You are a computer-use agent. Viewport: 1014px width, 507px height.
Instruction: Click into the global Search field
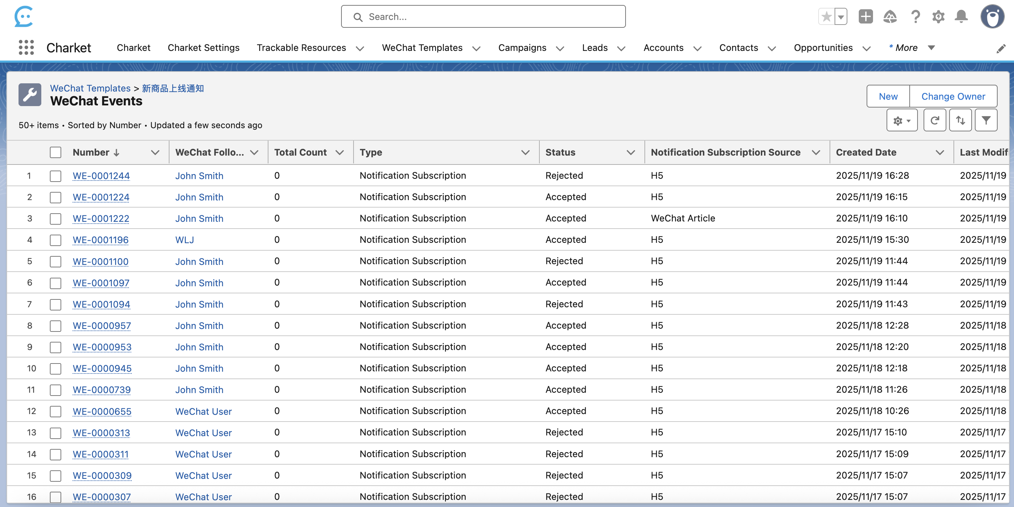point(483,16)
